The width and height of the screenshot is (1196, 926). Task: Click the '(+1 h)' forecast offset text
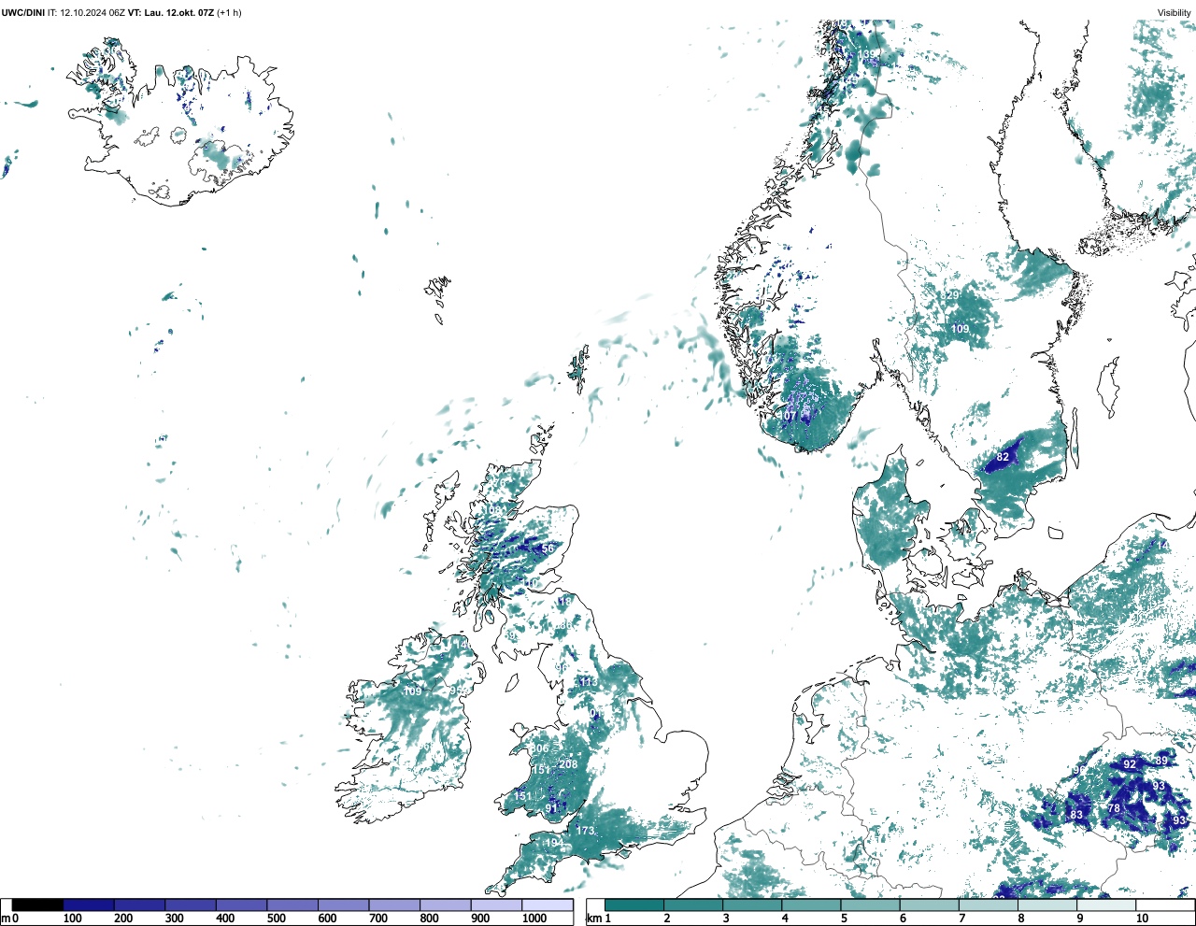pos(229,13)
